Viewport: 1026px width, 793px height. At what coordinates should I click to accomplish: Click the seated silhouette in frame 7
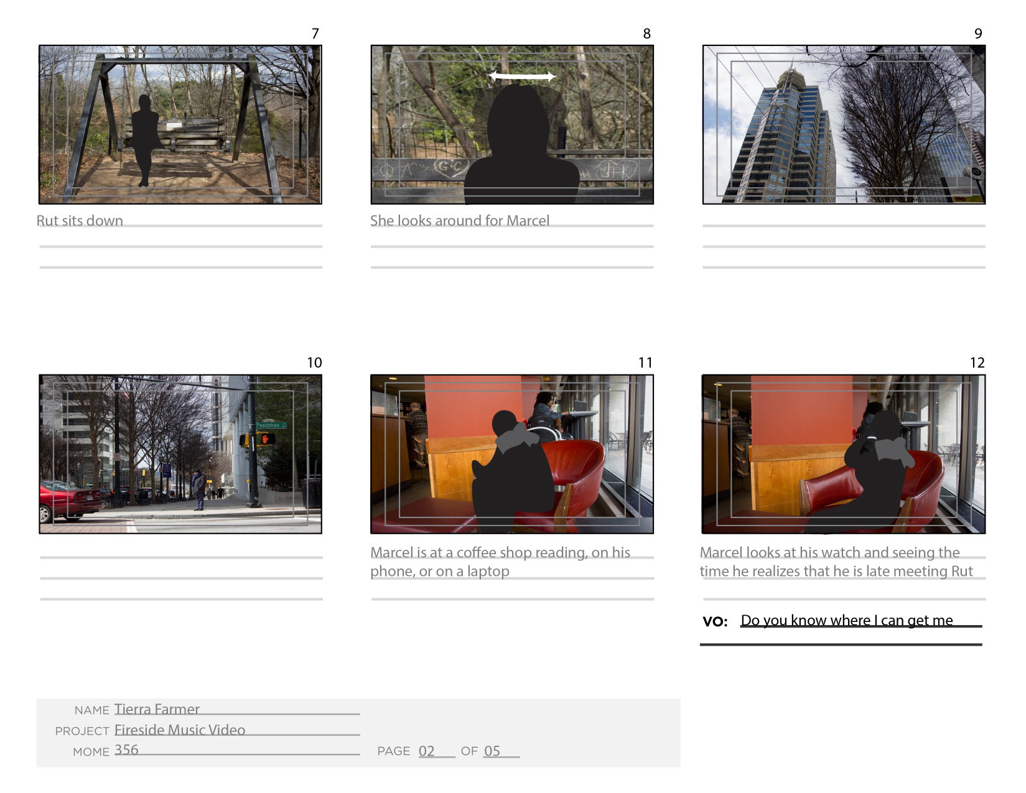click(145, 140)
